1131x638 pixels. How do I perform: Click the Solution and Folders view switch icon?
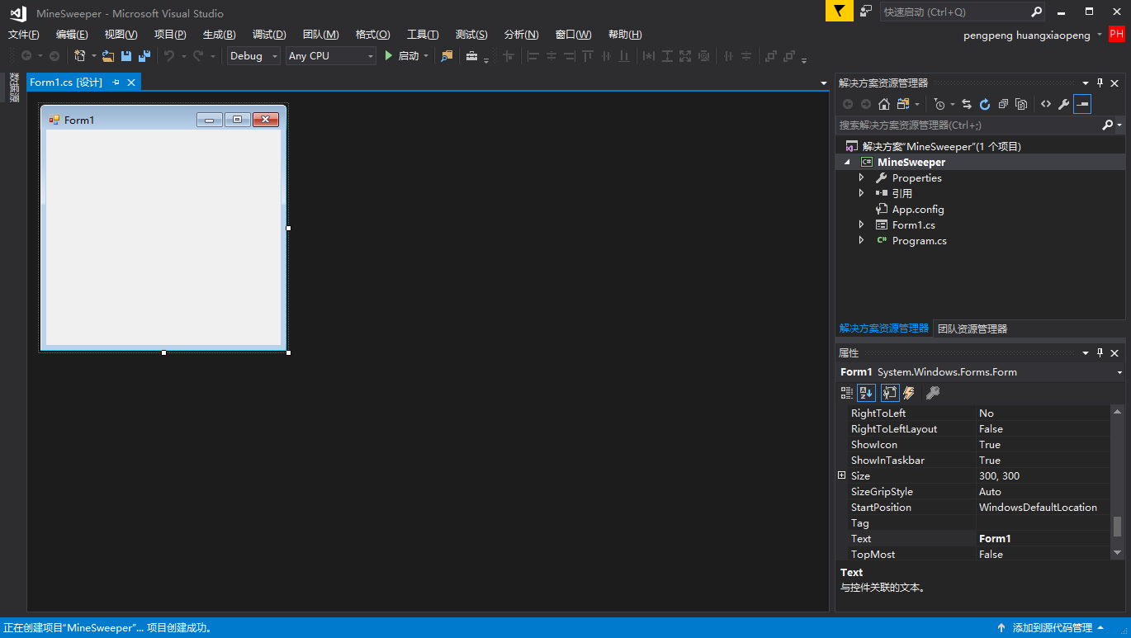coord(903,104)
